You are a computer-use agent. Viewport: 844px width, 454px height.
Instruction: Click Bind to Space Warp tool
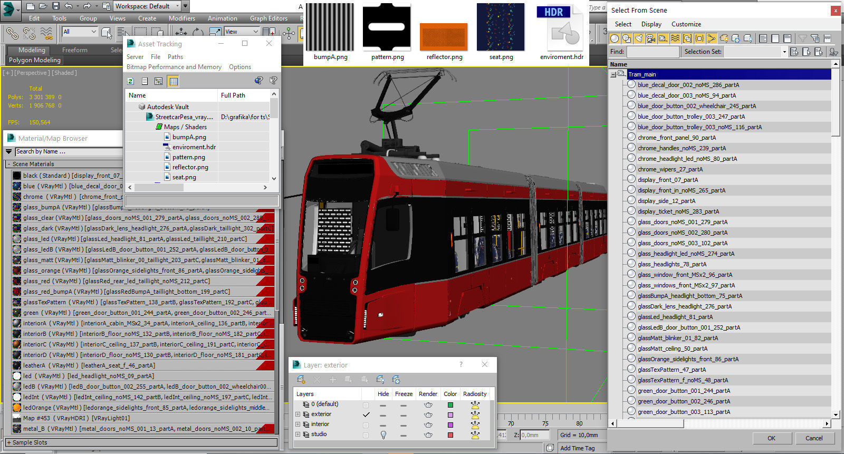coord(47,33)
